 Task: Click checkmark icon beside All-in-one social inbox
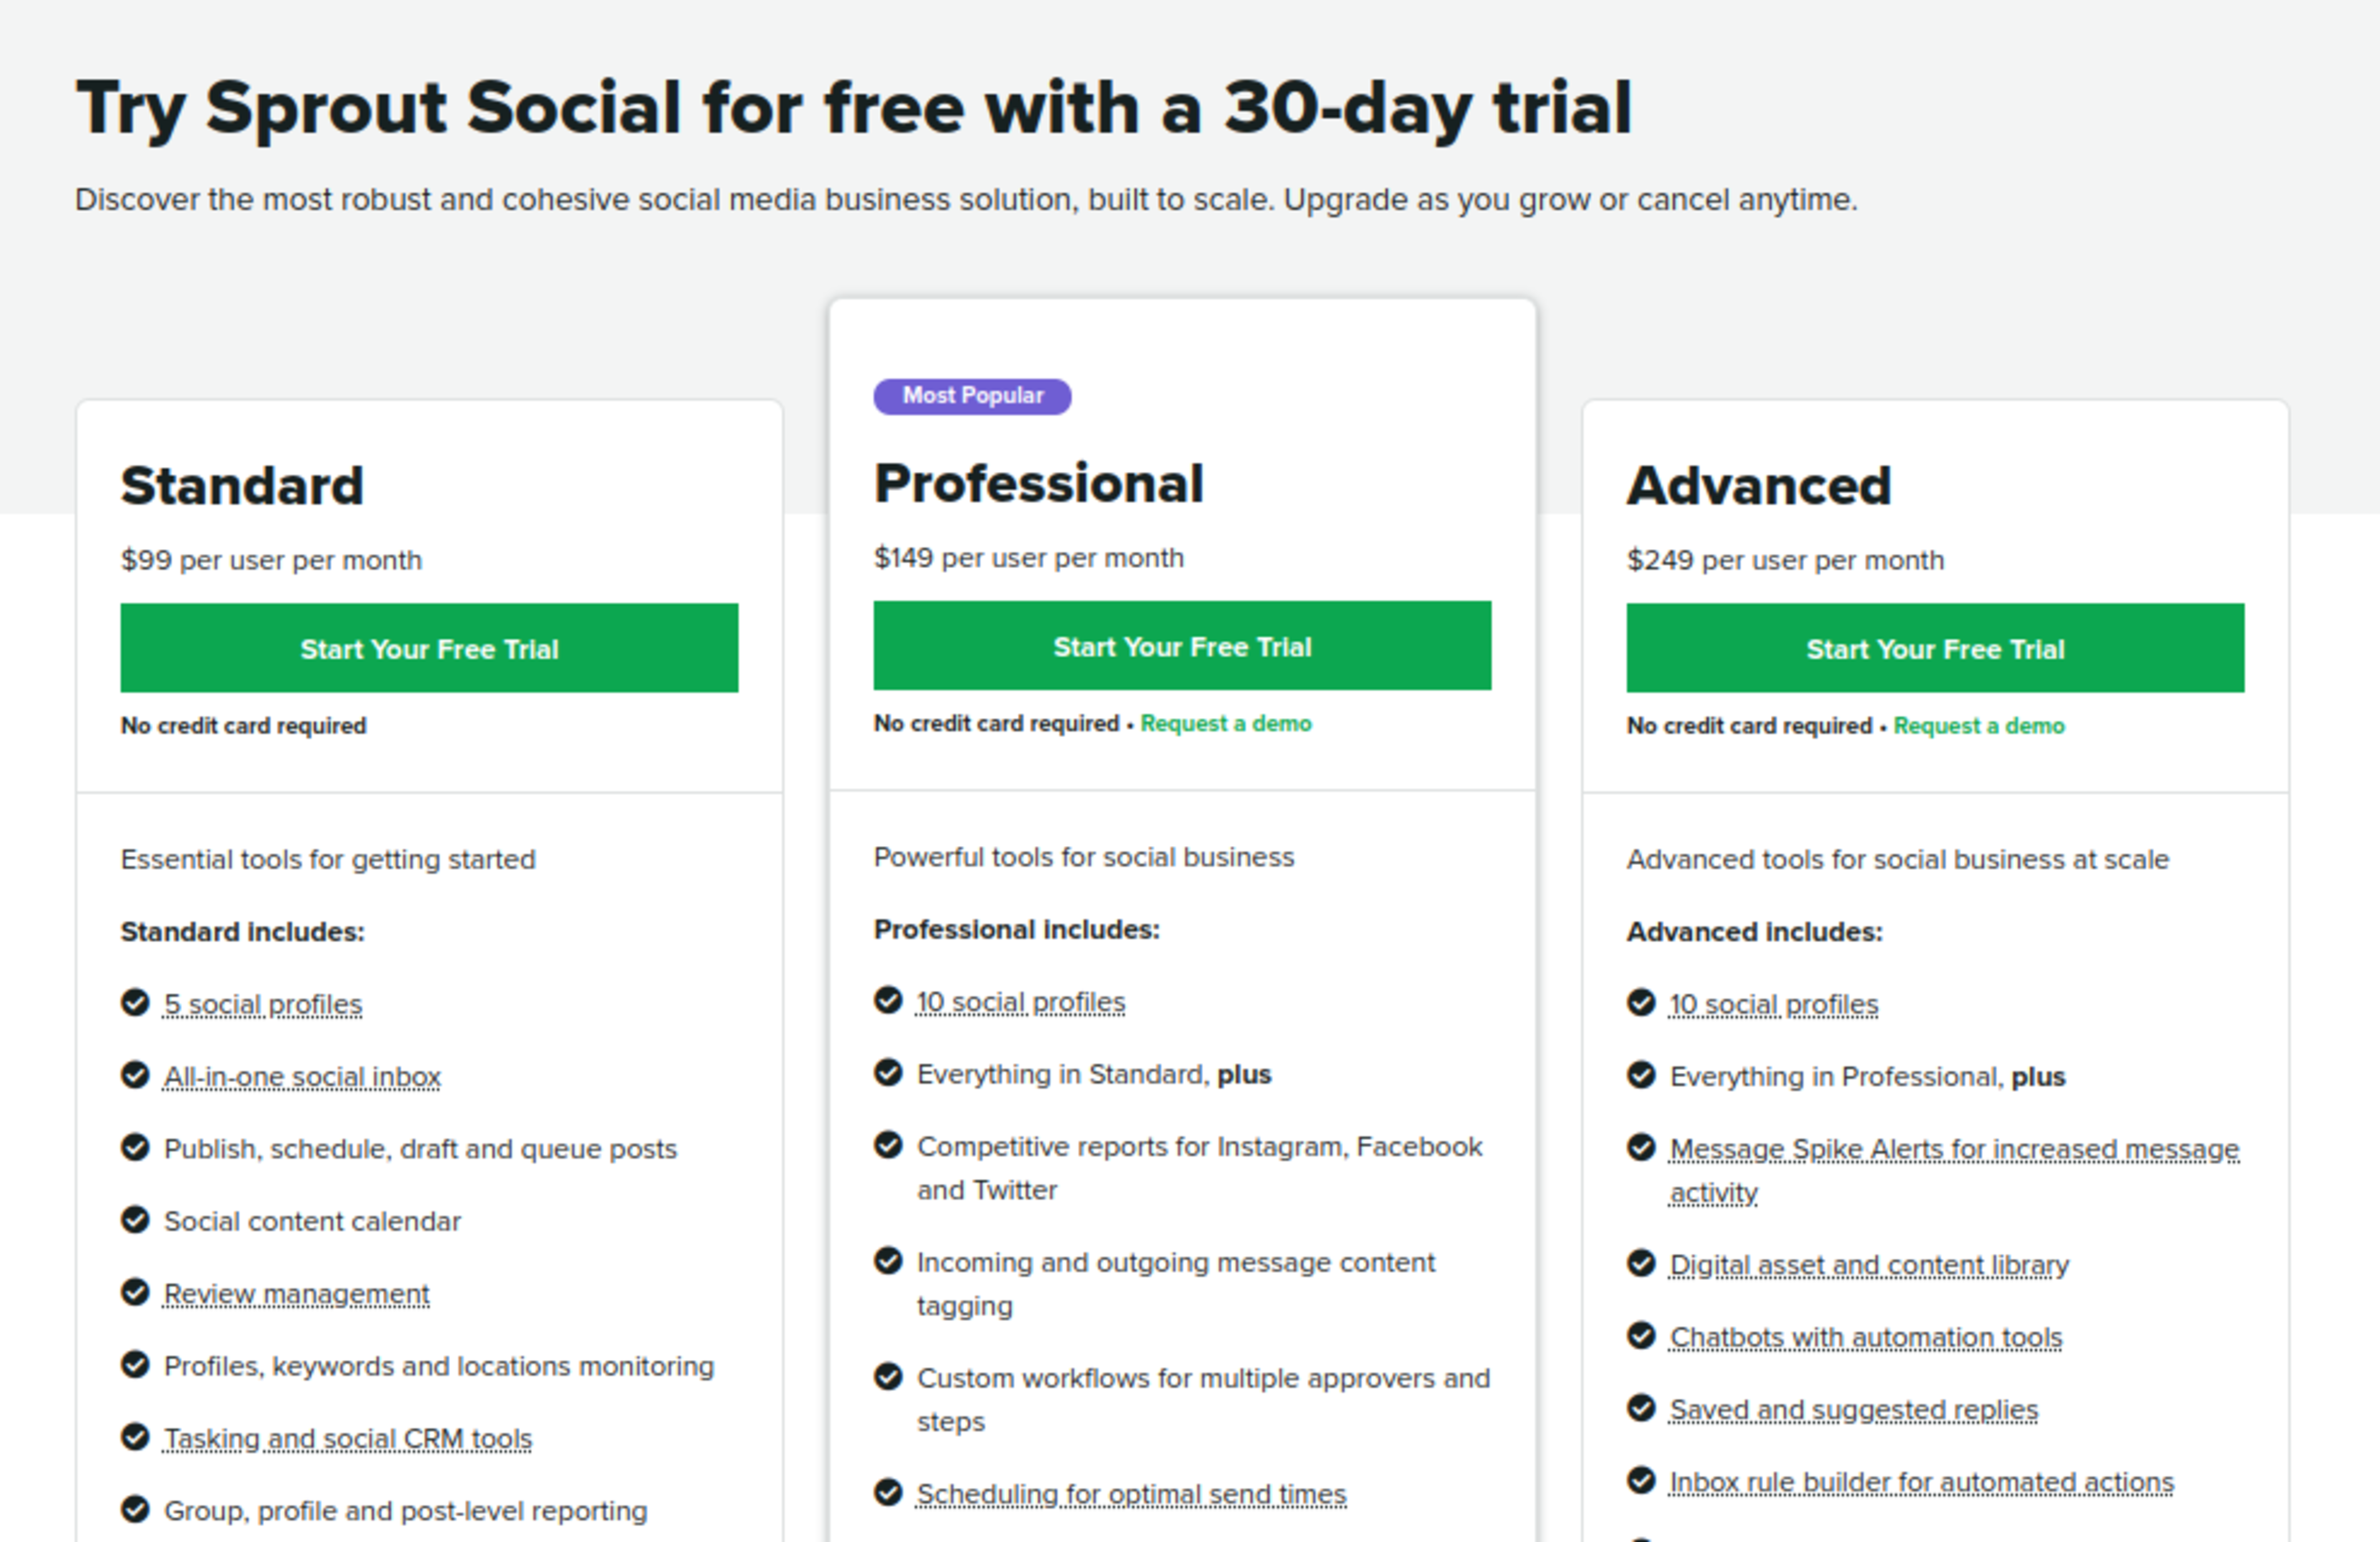[135, 1075]
